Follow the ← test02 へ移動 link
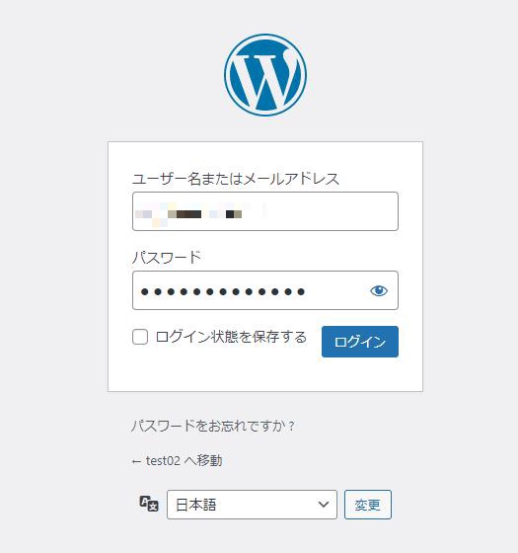 click(177, 460)
